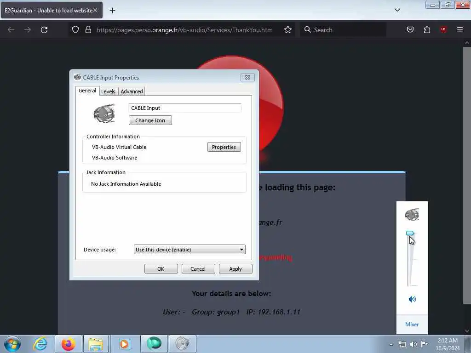This screenshot has width=471, height=353.
Task: Click the Sound speaker taskbar item
Action: (182, 344)
